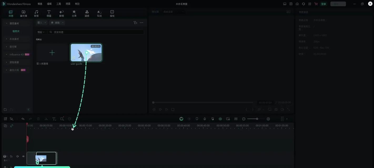Open the media panel more-options menu
374x168 pixels.
tap(141, 23)
